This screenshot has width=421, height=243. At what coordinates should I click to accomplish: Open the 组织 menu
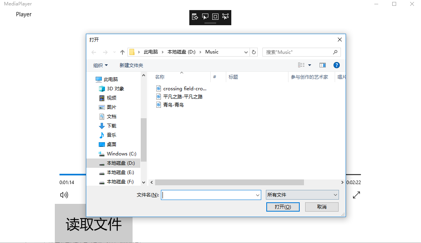(100, 65)
